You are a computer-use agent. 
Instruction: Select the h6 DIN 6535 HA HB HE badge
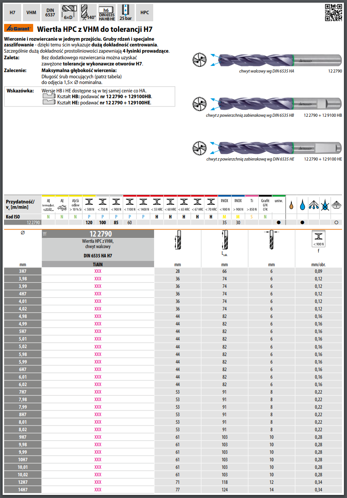(x=107, y=13)
